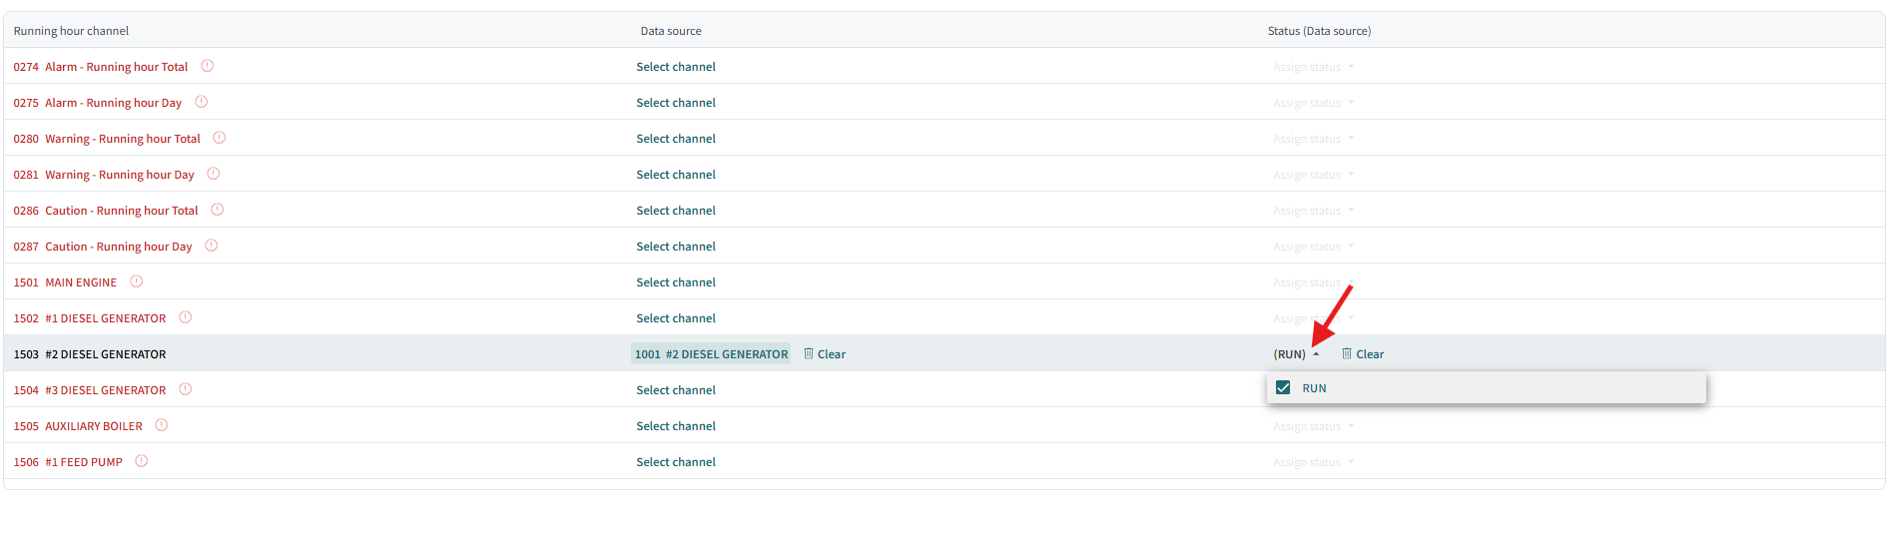Screen dimensions: 1894x545
Task: Clear data source of #2 DIESEL GENERATOR row
Action: [825, 354]
